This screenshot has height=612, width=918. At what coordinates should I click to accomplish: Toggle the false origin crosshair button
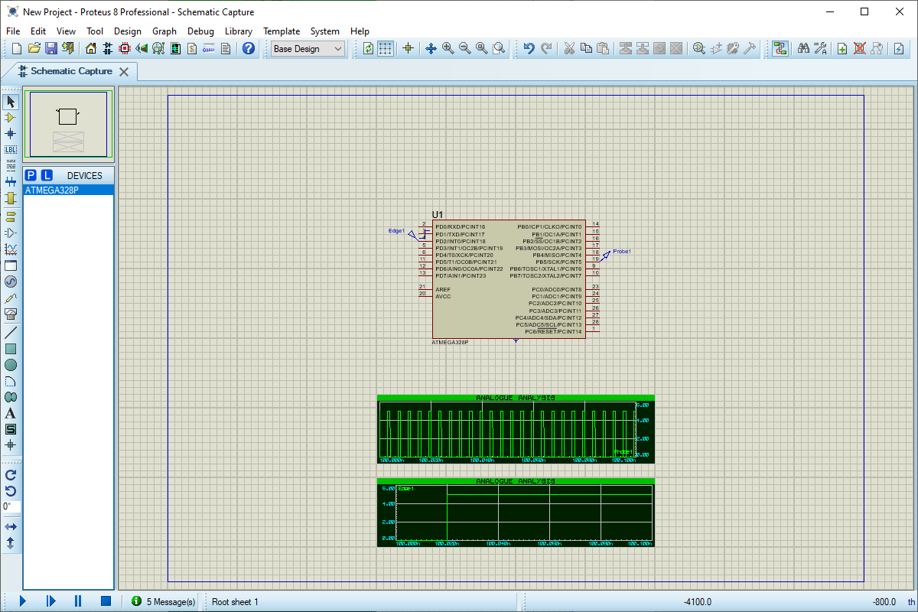click(x=408, y=49)
